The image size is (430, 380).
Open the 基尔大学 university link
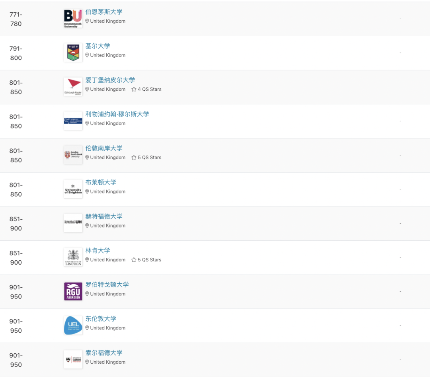tap(98, 46)
